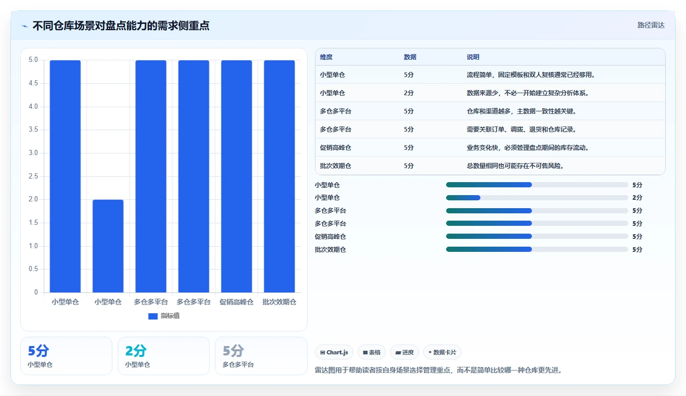Click the 促销高峰仓 bar in the chart
Screen dimensions: 686x396
[x=236, y=176]
